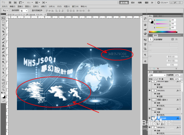This screenshot has width=184, height=135.
Task: Toggle the Lock transparent pixels icon in the Layers panel
Action: coord(155,79)
